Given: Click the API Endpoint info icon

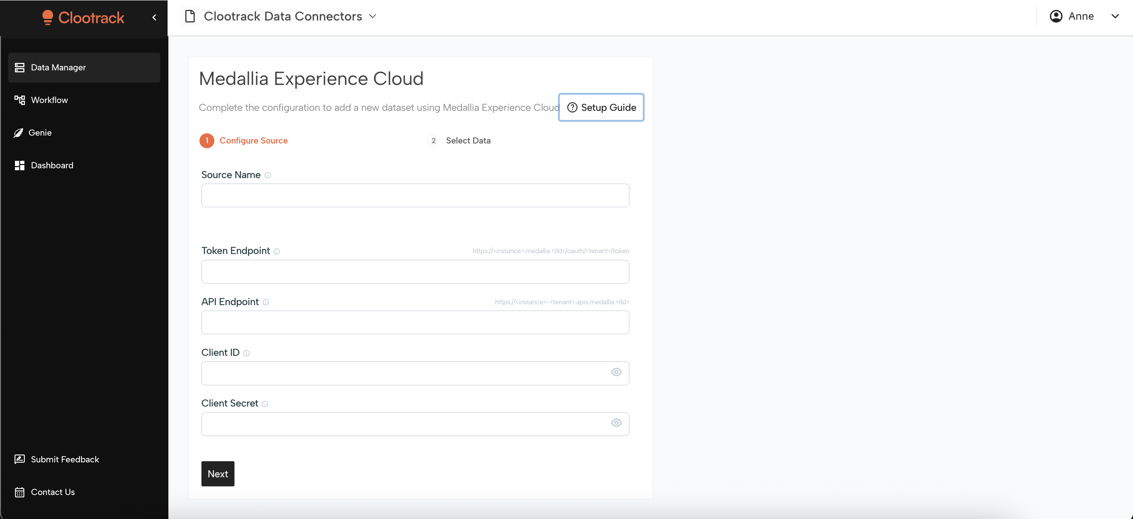Looking at the screenshot, I should pos(266,302).
